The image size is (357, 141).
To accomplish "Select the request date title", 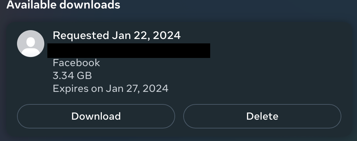I will pyautogui.click(x=117, y=35).
